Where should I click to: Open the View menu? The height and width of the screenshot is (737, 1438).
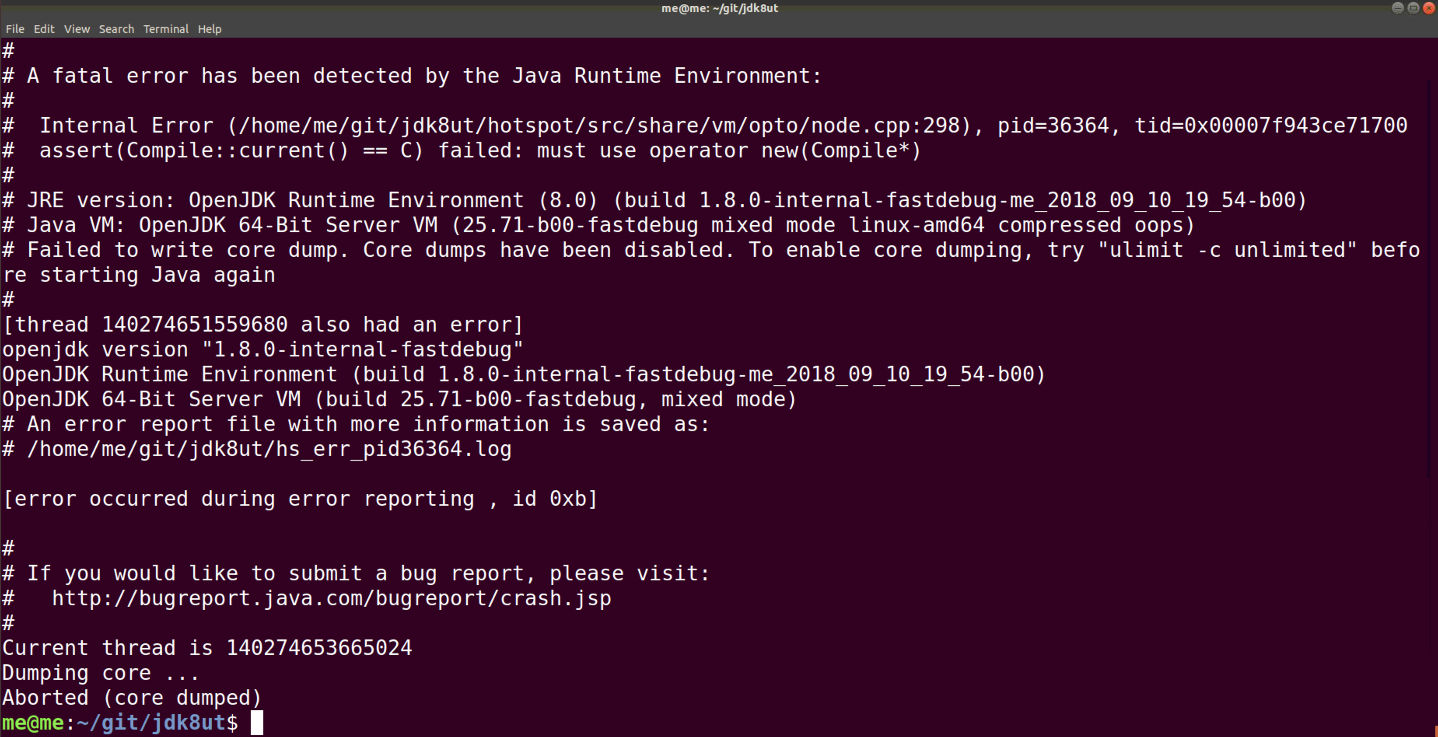tap(77, 29)
